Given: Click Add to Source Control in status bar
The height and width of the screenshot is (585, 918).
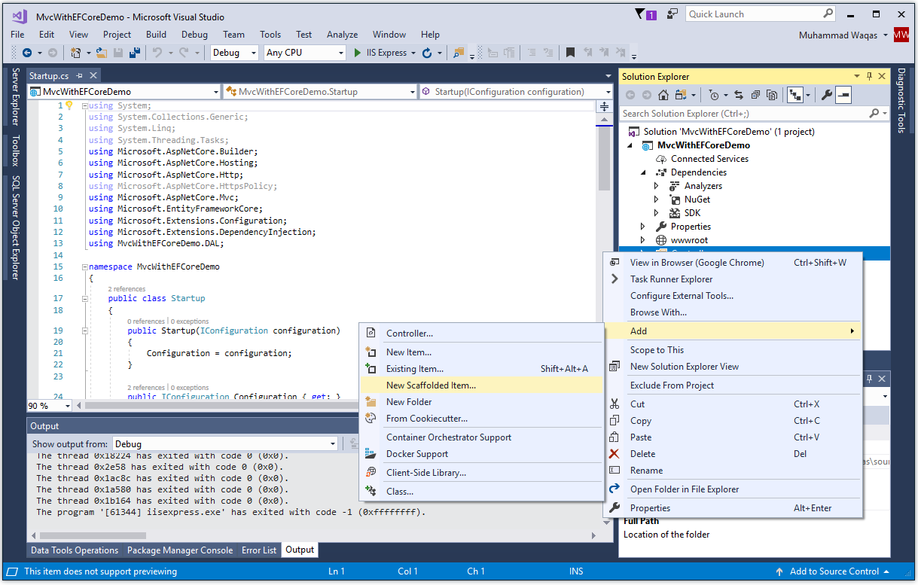Looking at the screenshot, I should (834, 571).
